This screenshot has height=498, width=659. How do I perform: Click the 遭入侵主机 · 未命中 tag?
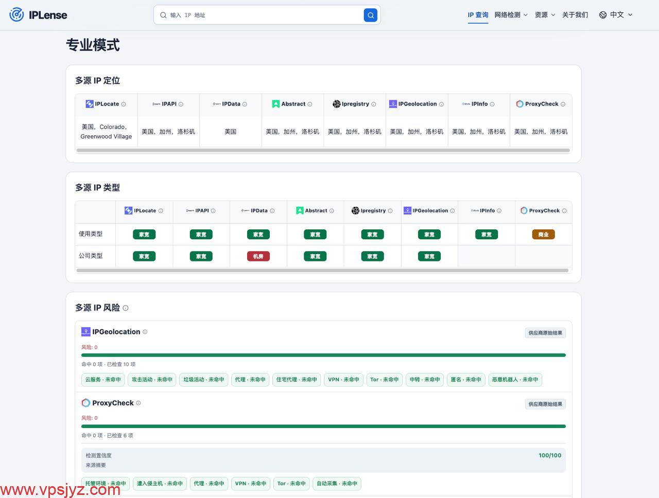[160, 484]
